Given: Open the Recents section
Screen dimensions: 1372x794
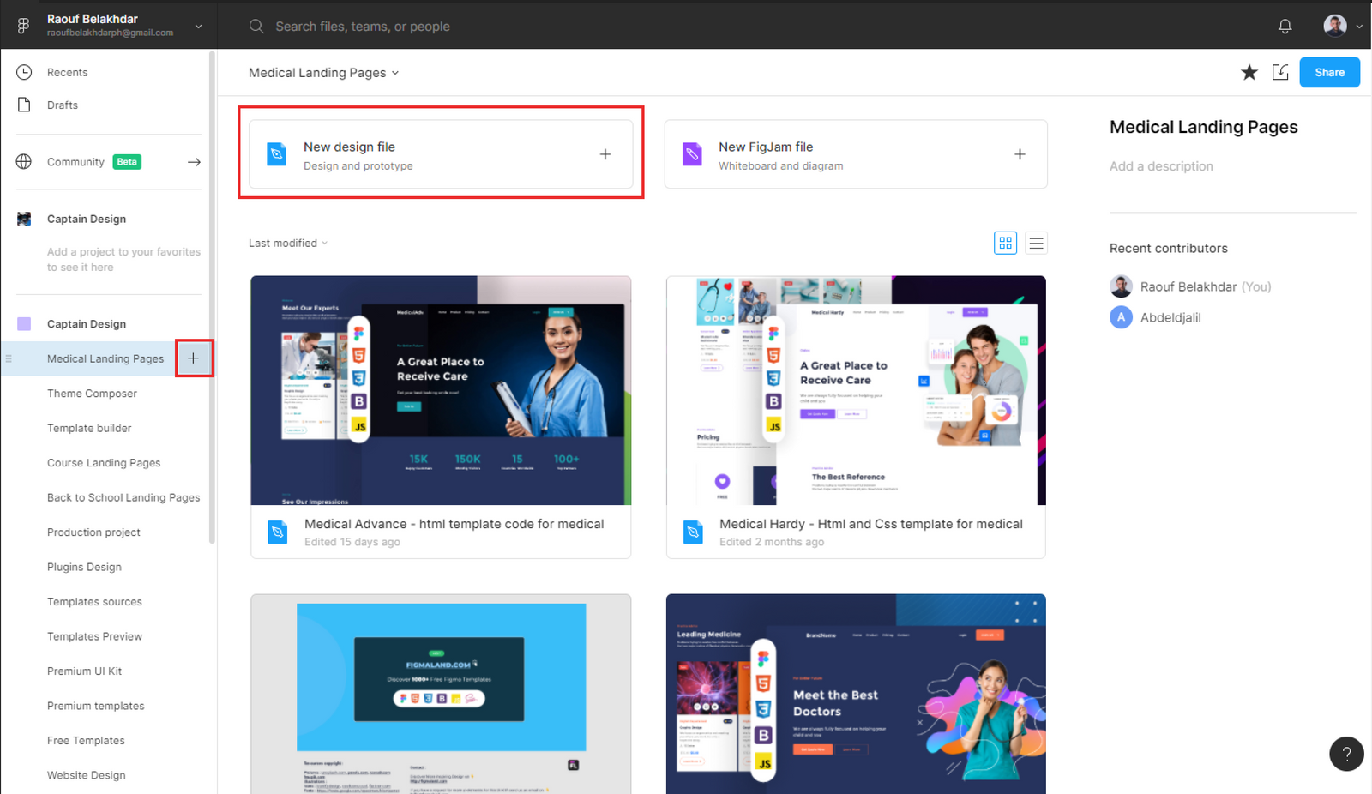Looking at the screenshot, I should click(x=67, y=72).
